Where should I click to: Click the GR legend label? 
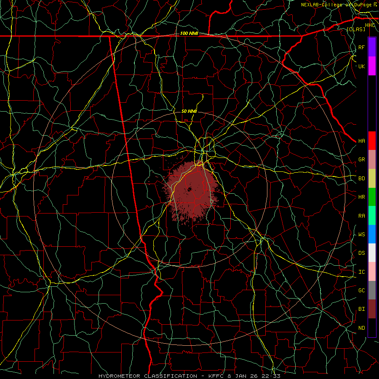361,160
